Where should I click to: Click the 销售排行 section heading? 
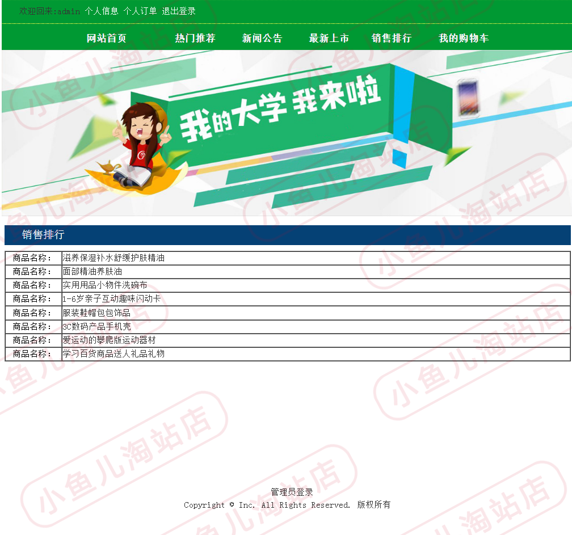point(43,234)
